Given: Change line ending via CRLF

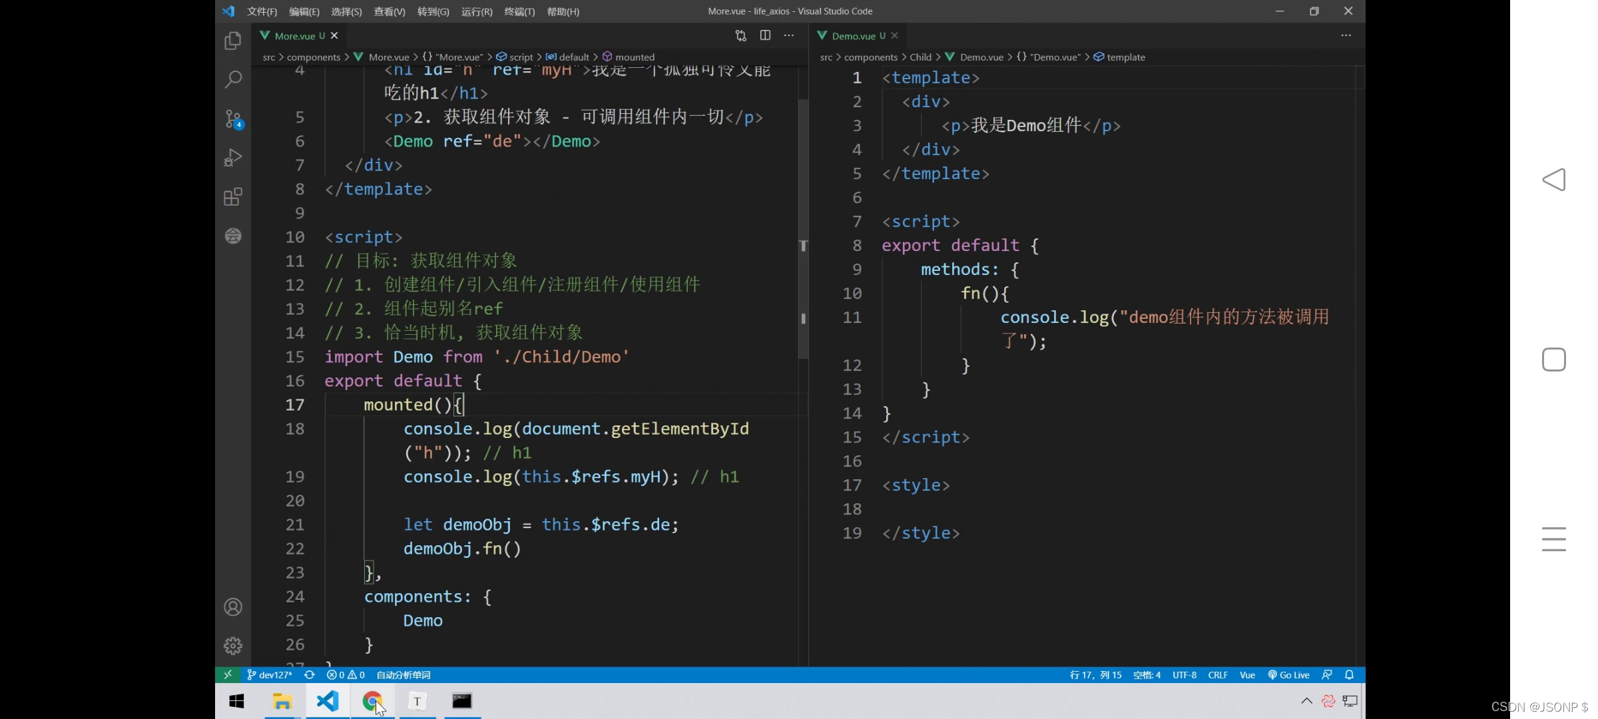Looking at the screenshot, I should [x=1218, y=674].
